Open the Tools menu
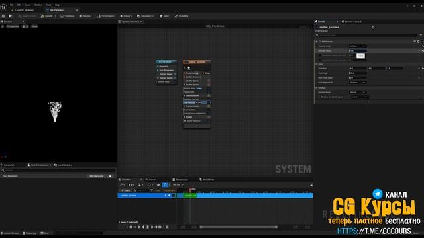424x238 pixels. click(x=48, y=5)
